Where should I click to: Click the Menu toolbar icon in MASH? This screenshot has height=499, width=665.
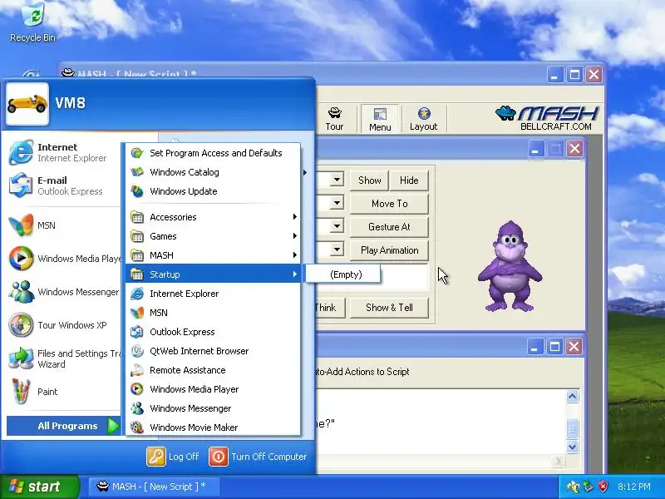(x=380, y=119)
